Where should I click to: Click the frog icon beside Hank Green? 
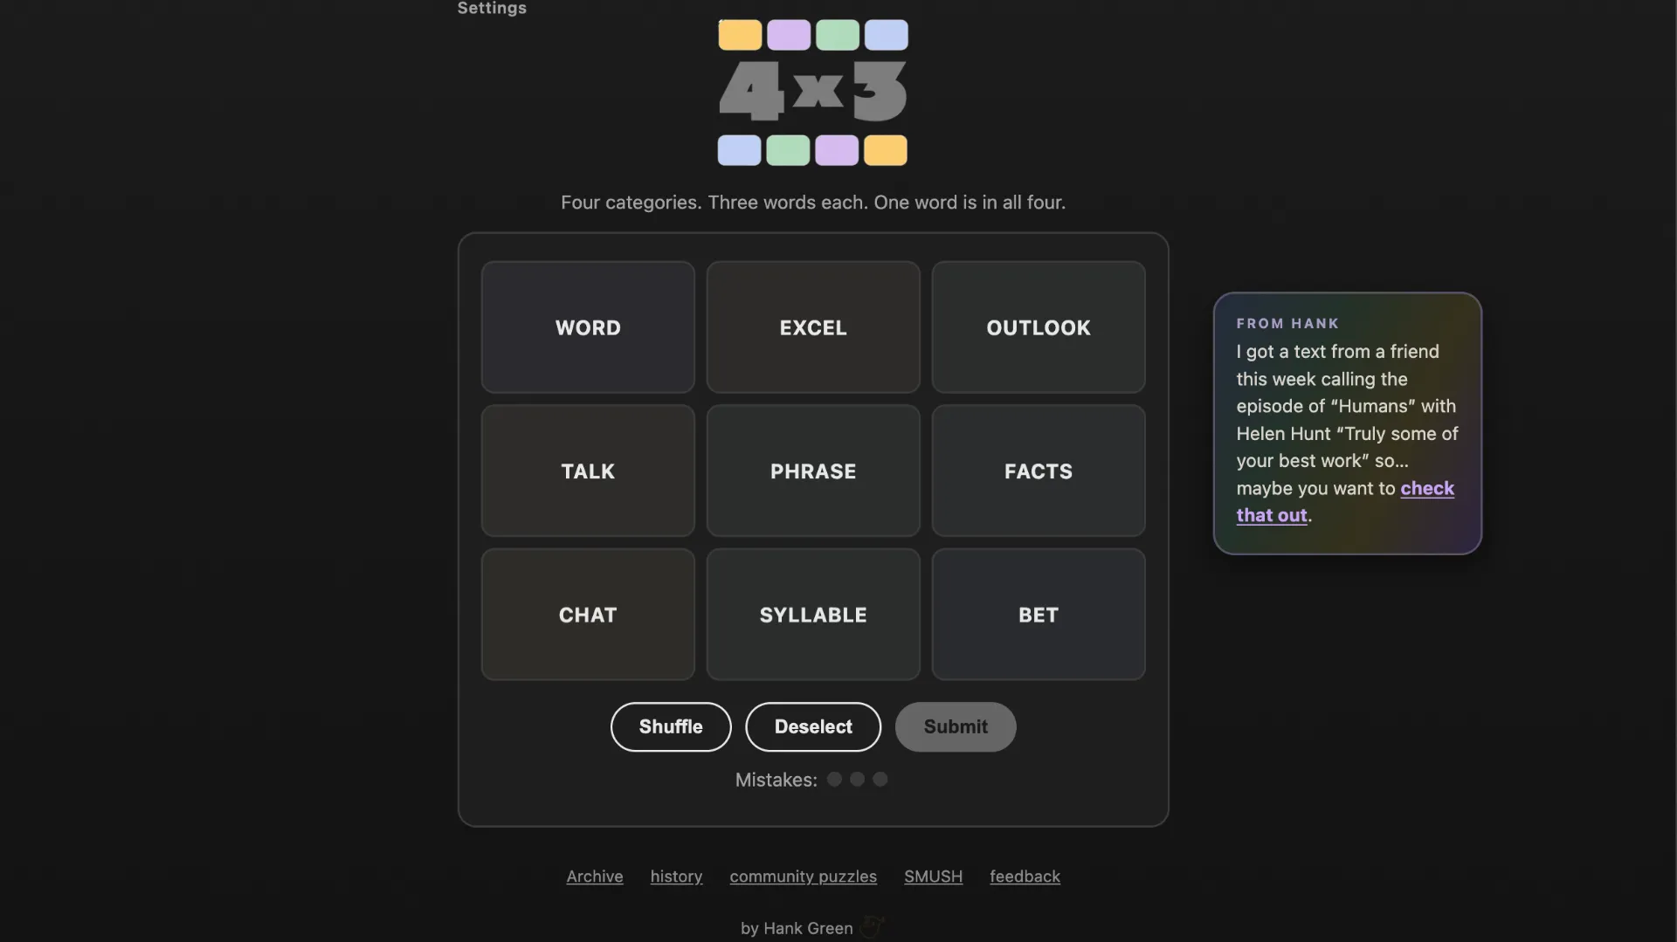(872, 926)
